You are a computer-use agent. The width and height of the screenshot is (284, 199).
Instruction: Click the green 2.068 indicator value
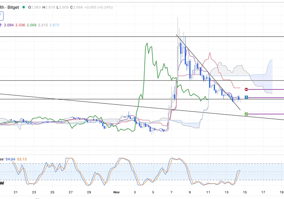click(31, 25)
